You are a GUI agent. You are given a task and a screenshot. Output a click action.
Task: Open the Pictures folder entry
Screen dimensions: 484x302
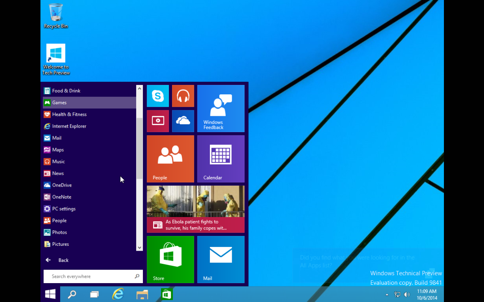[90, 244]
